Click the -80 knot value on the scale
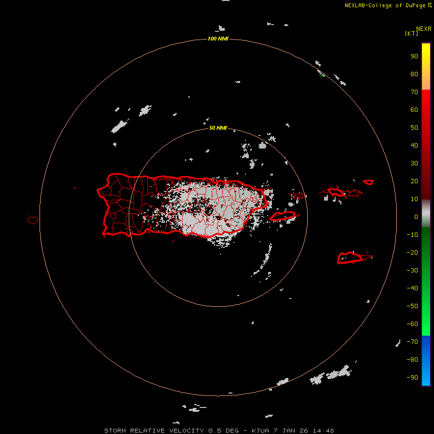Screen dimensions: 434x434 click(x=412, y=360)
